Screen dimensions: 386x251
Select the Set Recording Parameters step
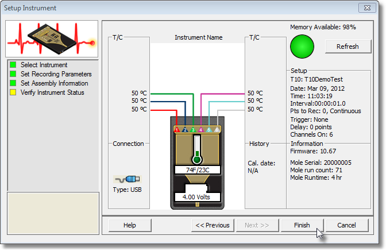pyautogui.click(x=56, y=74)
